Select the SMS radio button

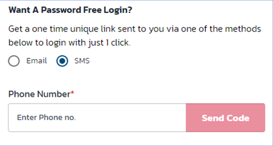62,61
